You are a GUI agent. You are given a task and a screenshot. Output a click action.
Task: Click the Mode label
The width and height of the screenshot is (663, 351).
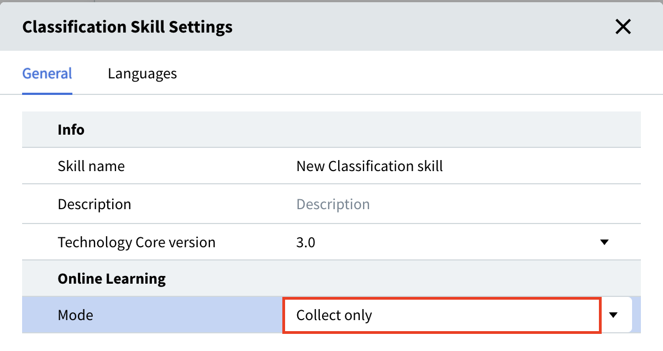[x=76, y=315]
